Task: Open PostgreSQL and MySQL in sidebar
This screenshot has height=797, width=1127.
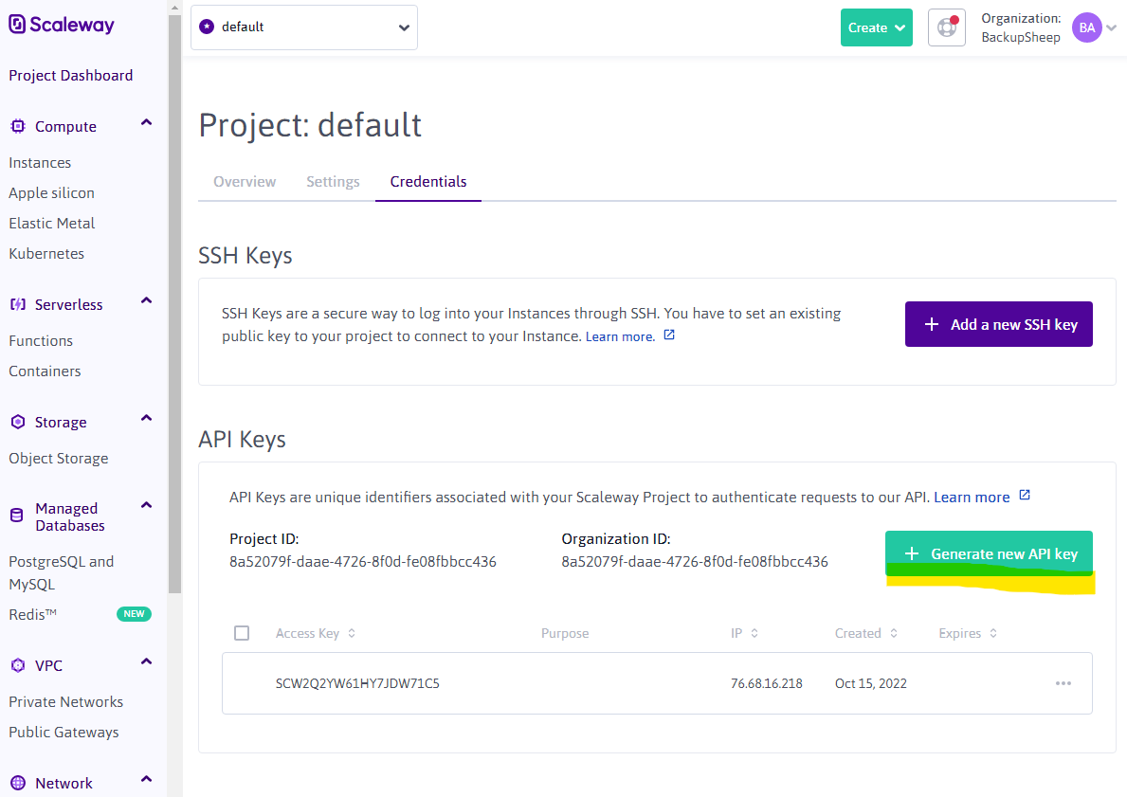Action: coord(61,572)
